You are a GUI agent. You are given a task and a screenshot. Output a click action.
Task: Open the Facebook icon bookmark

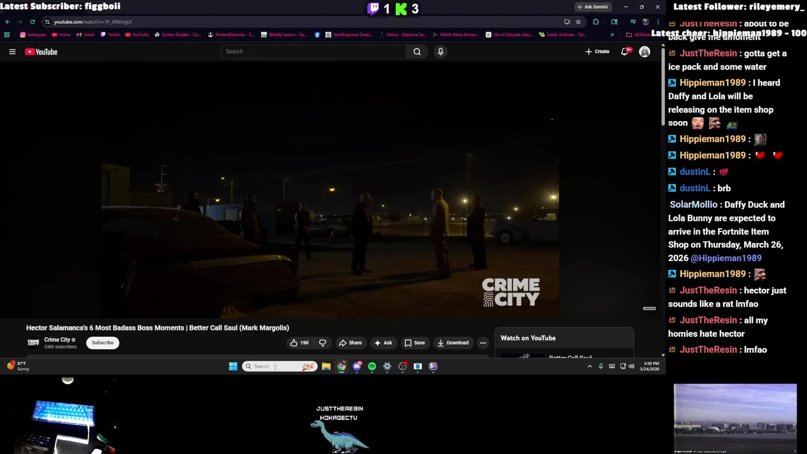pyautogui.click(x=317, y=35)
